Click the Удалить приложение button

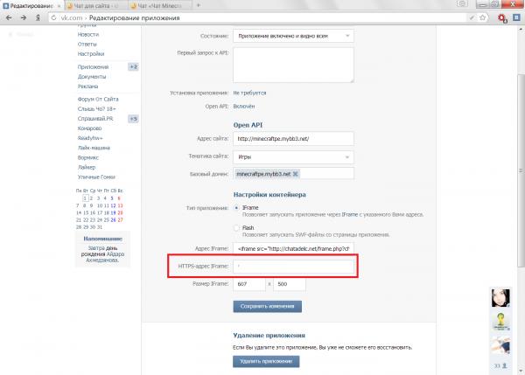click(266, 361)
